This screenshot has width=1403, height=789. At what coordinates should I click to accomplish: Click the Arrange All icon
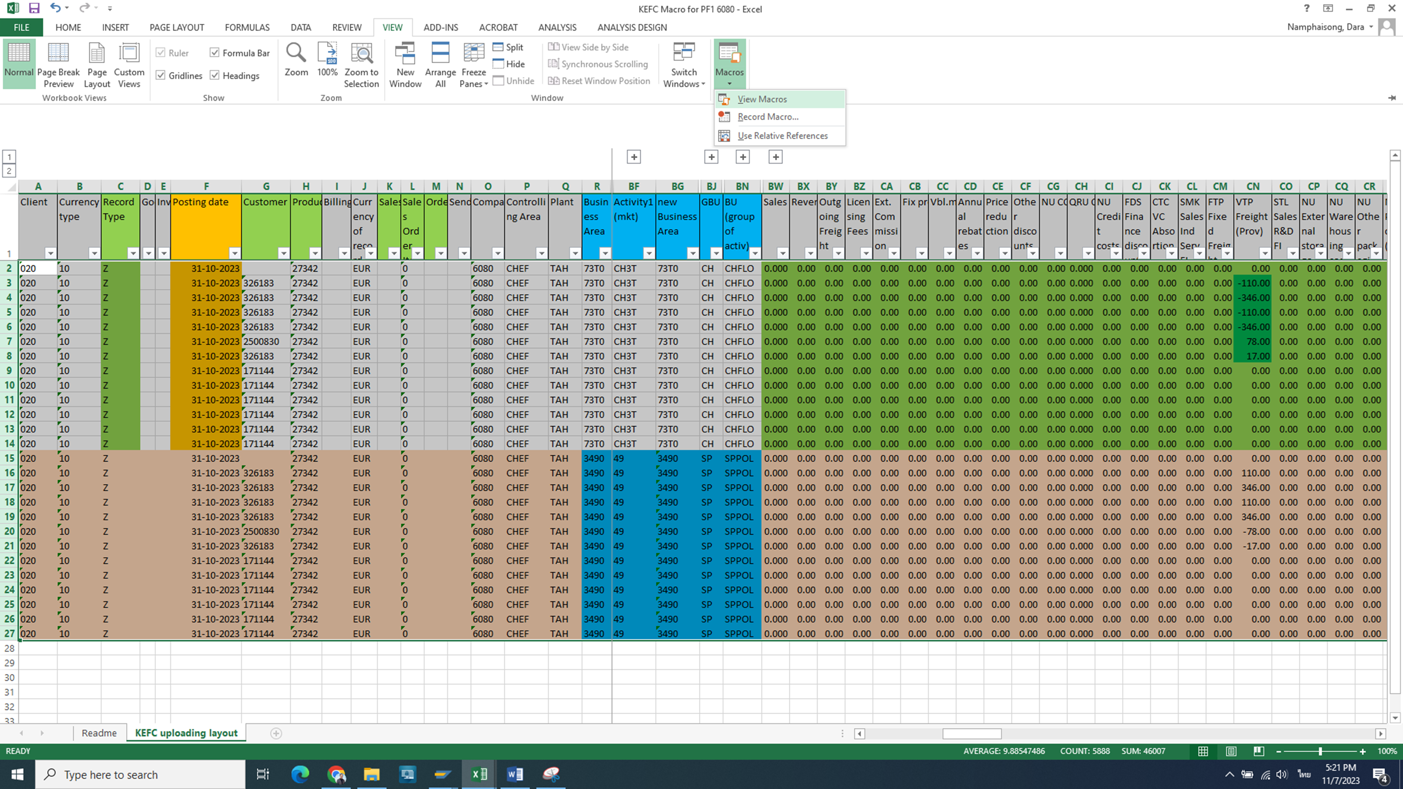[x=440, y=54]
